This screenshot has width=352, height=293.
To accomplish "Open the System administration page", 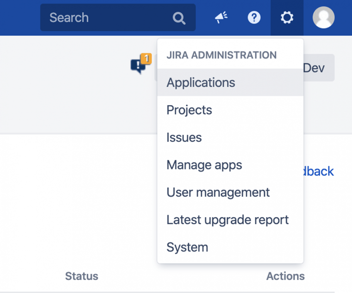I will point(187,247).
